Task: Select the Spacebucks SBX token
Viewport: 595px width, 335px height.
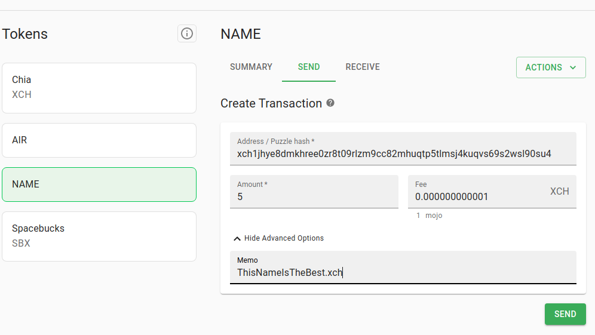Action: (99, 236)
